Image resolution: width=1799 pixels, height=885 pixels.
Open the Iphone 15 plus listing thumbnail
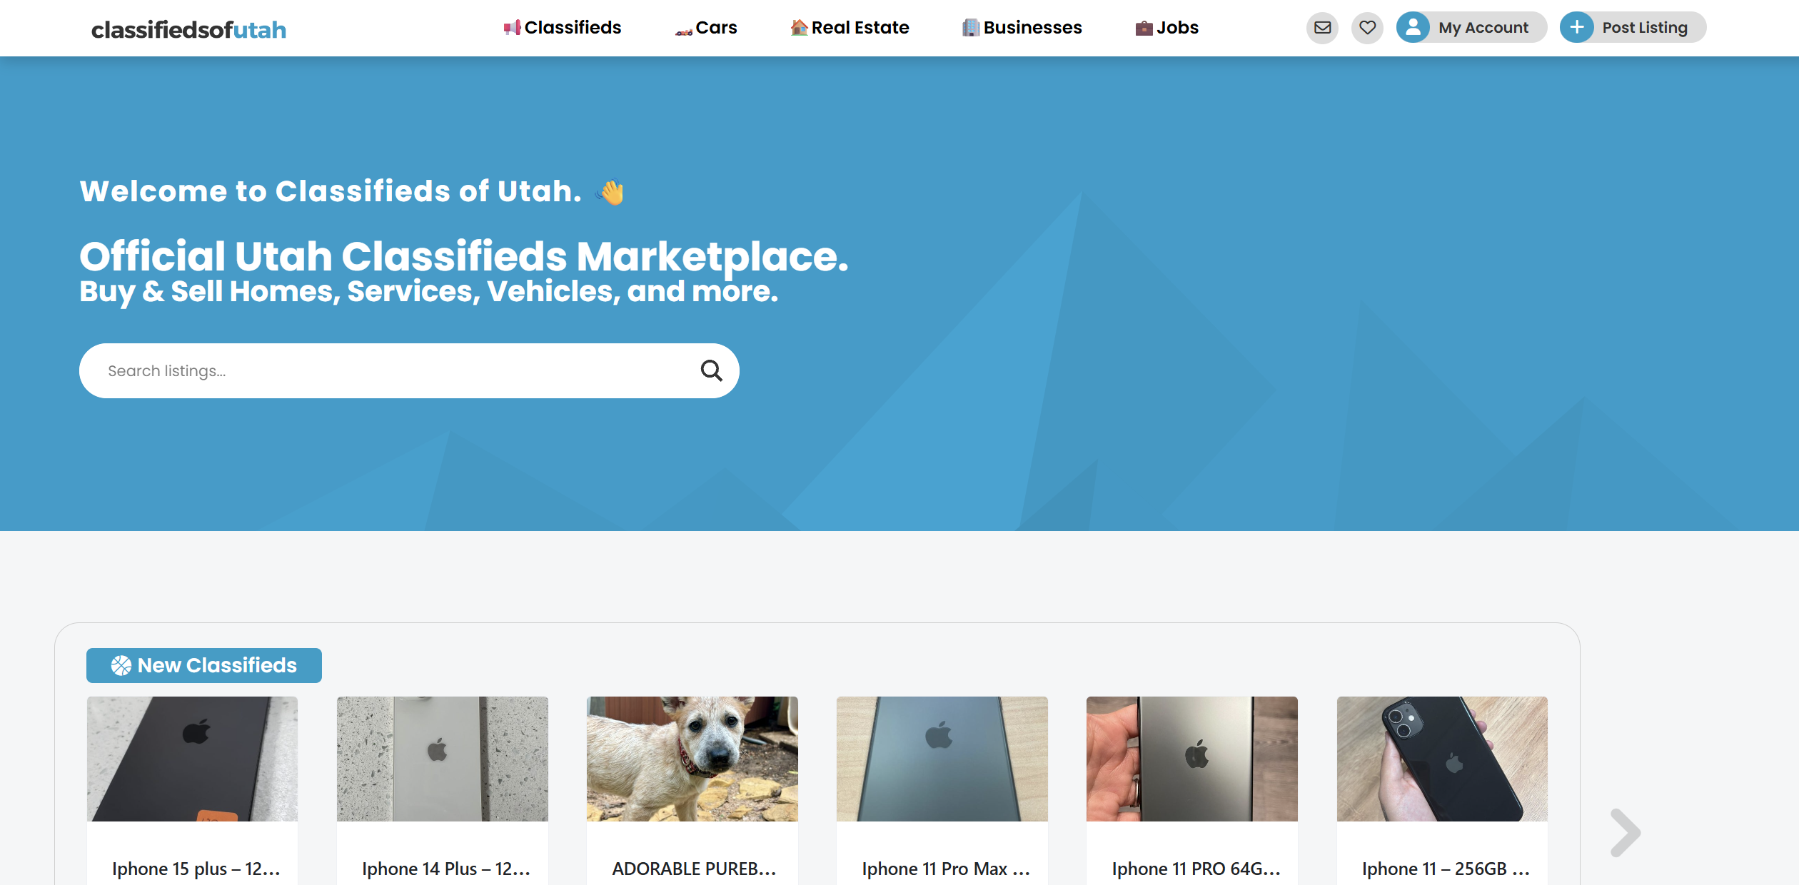coord(193,759)
